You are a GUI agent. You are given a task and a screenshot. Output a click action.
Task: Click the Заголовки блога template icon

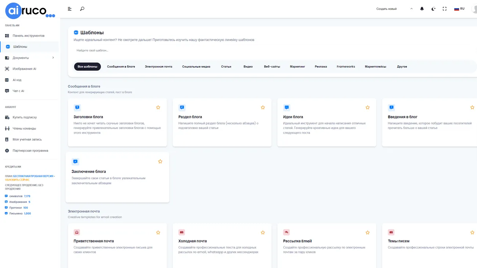click(x=77, y=107)
